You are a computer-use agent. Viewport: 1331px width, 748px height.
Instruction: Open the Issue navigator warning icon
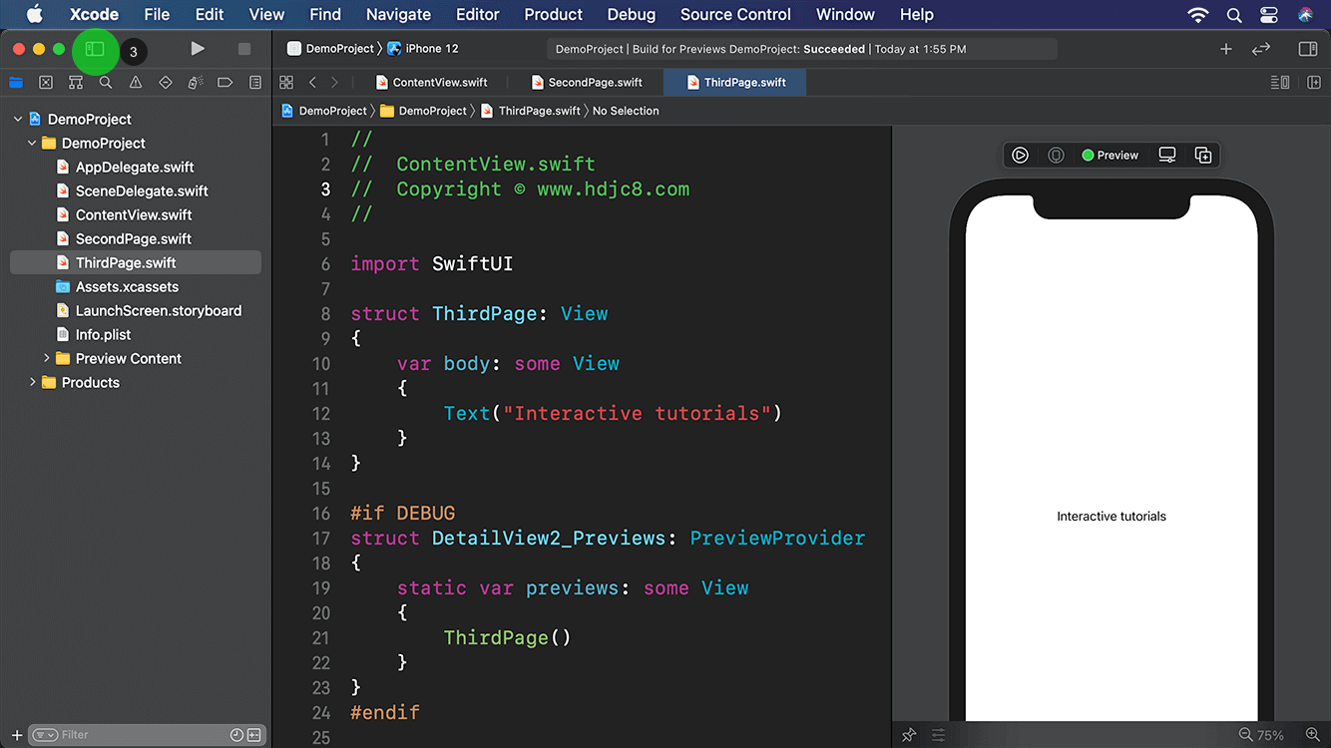136,83
